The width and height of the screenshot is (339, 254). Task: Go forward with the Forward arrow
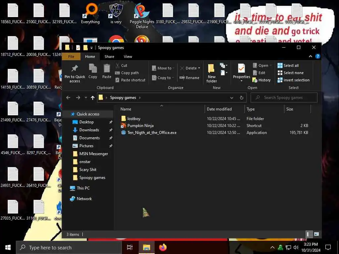tap(78, 98)
